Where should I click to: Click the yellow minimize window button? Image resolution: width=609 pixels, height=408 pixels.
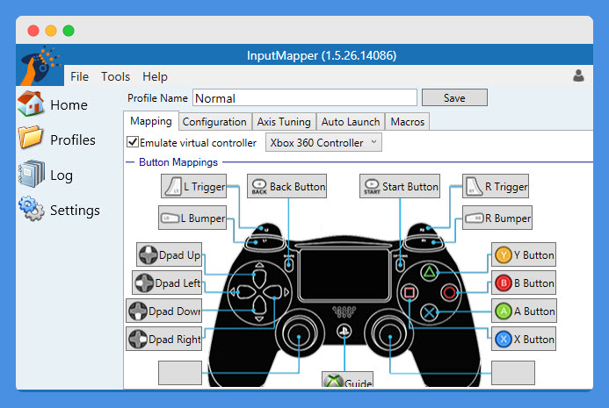point(51,30)
